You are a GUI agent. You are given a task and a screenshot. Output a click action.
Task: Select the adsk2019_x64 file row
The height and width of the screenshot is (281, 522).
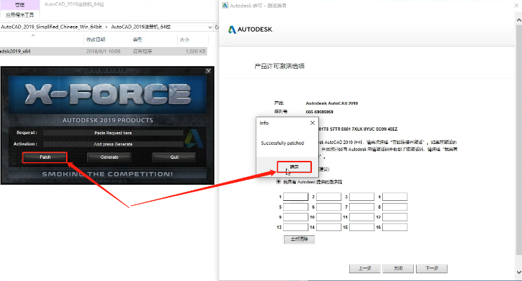(x=103, y=51)
